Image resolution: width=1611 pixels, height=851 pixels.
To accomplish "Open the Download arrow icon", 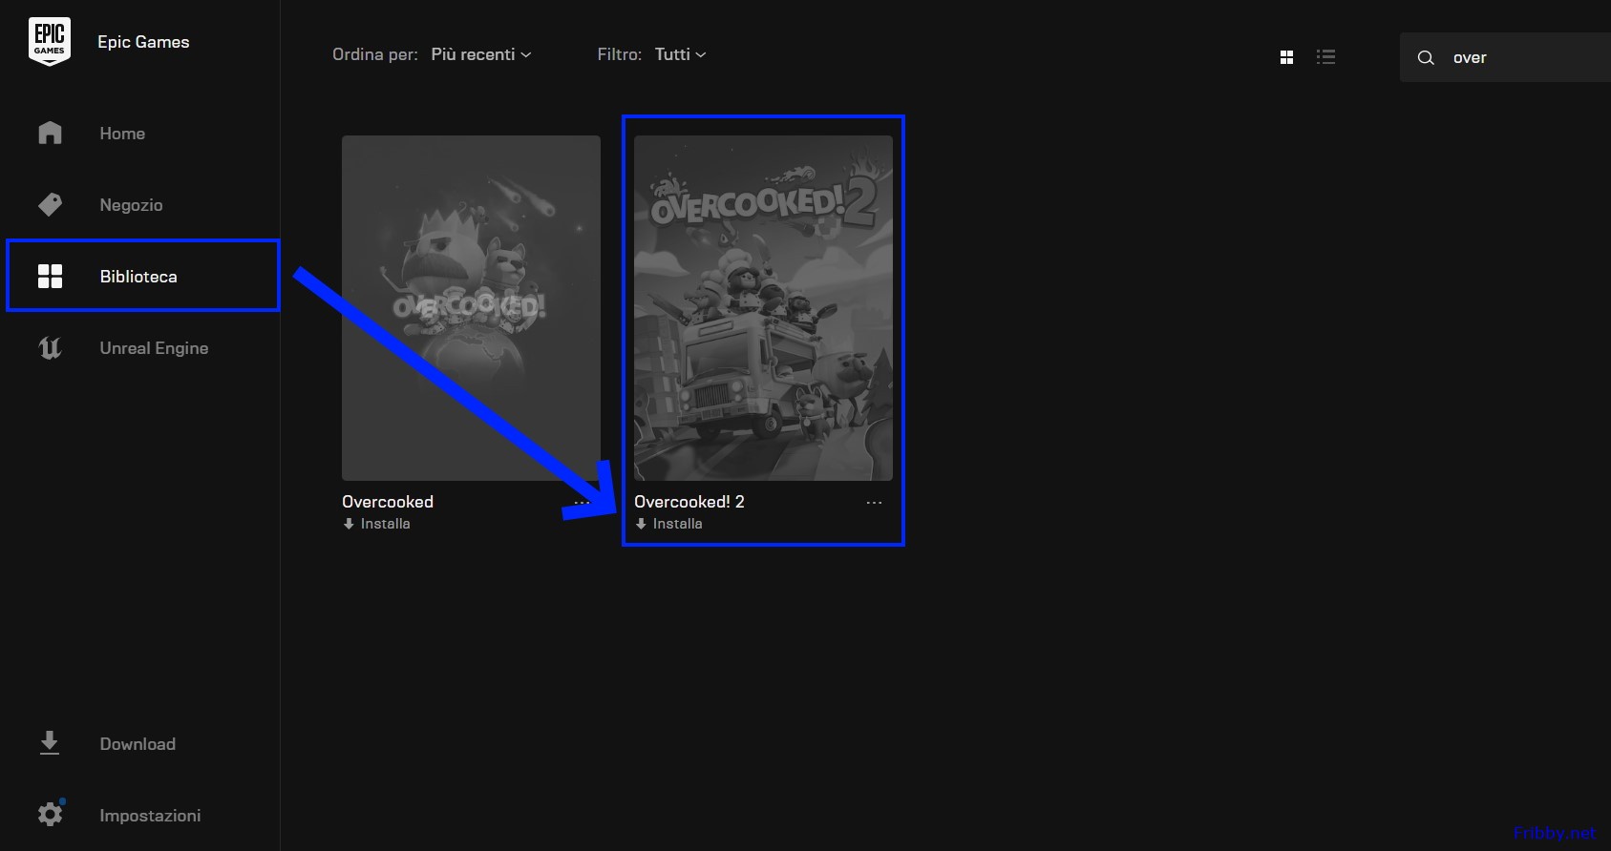I will pyautogui.click(x=50, y=743).
